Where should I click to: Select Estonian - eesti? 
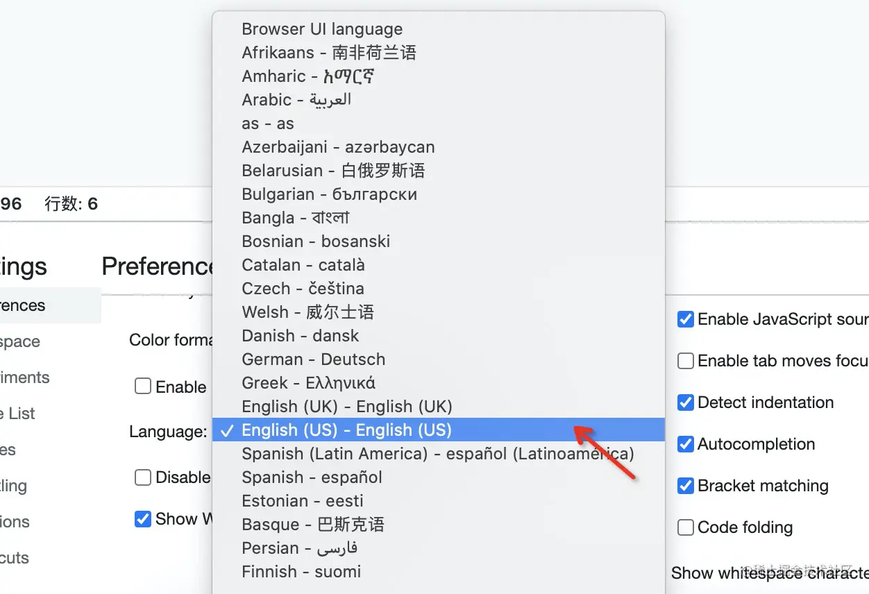(438, 501)
